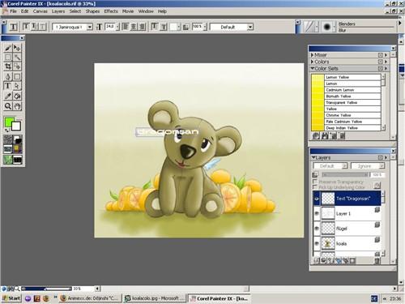
Task: Pick Lemon Yellow from the color set
Action: click(347, 77)
